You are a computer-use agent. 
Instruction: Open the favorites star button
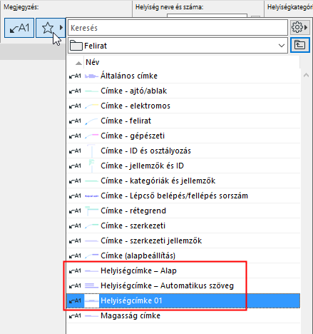51,28
